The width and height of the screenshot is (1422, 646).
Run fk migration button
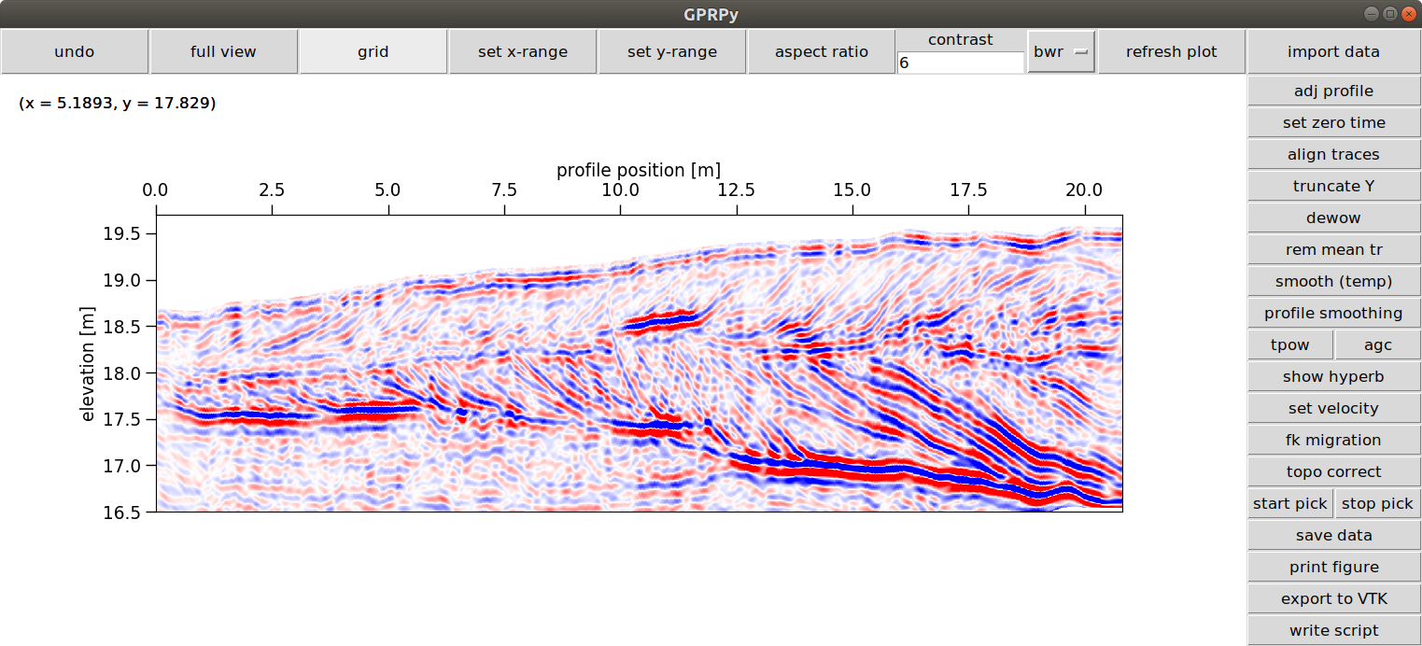[x=1333, y=440]
